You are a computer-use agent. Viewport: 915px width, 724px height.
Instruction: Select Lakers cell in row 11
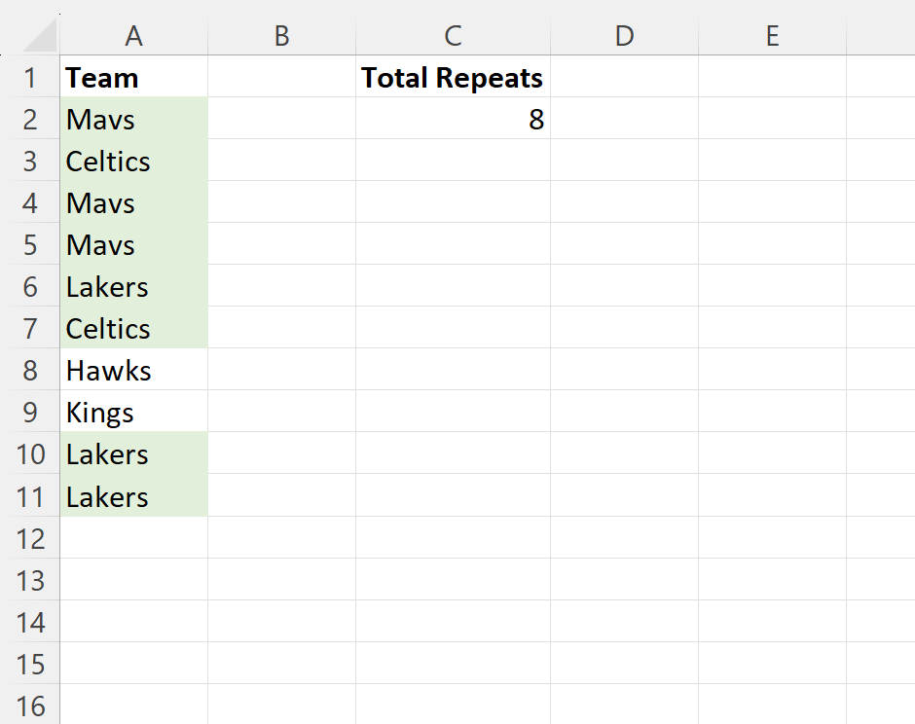[x=133, y=496]
